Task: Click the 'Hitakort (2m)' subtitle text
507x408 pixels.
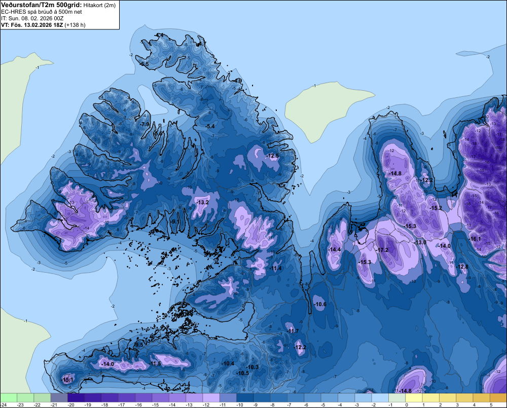Action: [x=99, y=5]
